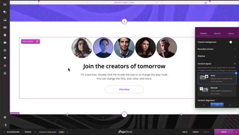This screenshot has width=239, height=135.
Task: Expand the Shadow setting
Action: coord(216,56)
